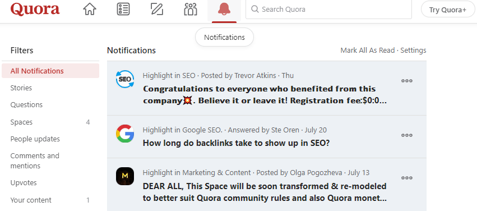The image size is (477, 211).
Task: Open the SEO space avatar
Action: tap(125, 79)
